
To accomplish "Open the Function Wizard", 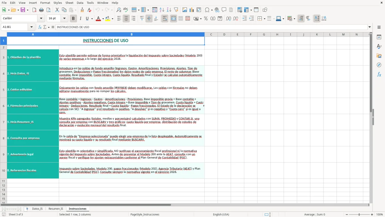I will pyautogui.click(x=40, y=27).
